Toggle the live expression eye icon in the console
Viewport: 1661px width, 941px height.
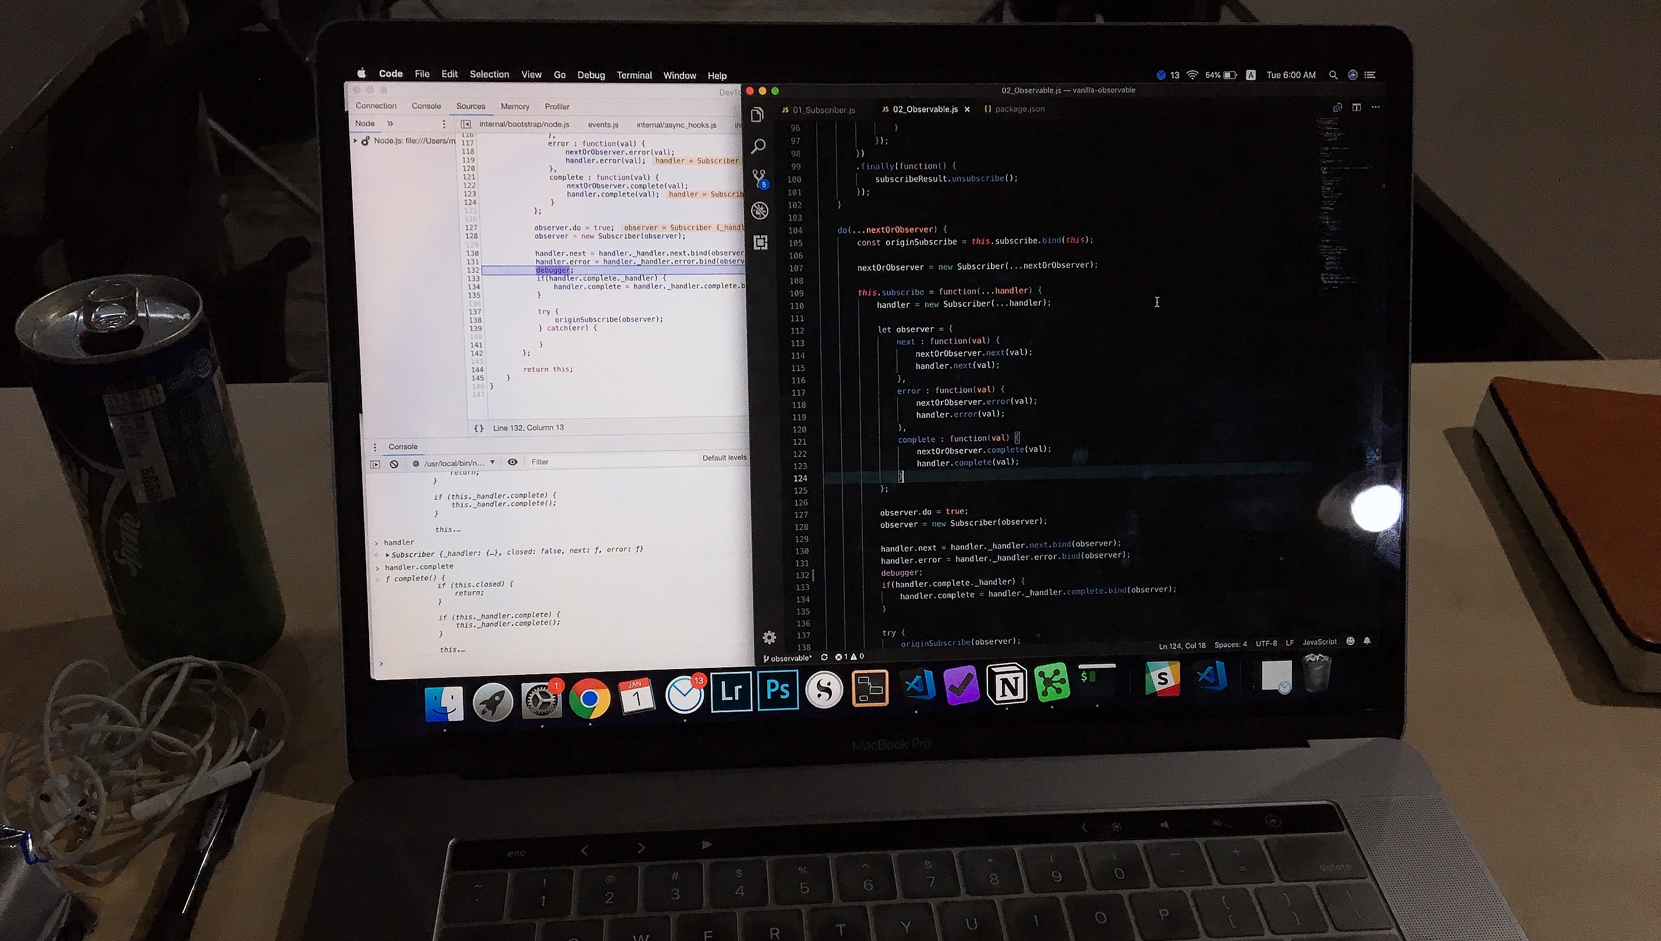point(512,462)
